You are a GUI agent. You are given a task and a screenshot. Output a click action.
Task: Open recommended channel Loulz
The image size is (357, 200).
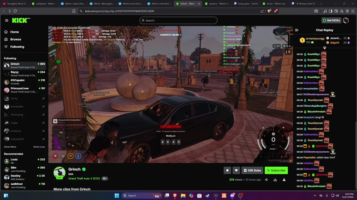(25, 161)
